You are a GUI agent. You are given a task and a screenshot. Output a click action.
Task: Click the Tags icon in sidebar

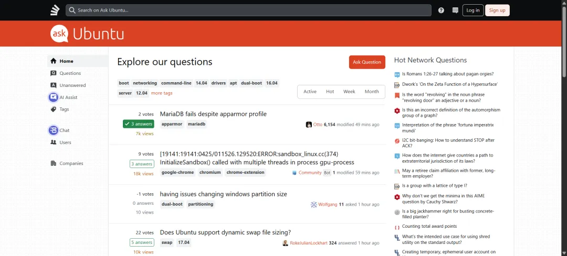click(x=54, y=109)
